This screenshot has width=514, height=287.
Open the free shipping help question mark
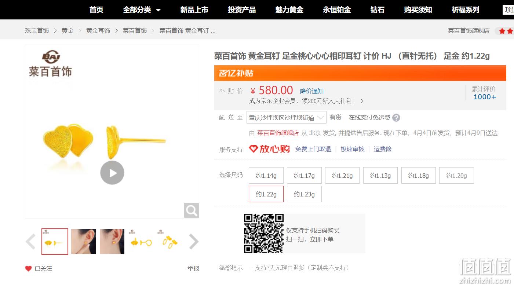coord(396,118)
